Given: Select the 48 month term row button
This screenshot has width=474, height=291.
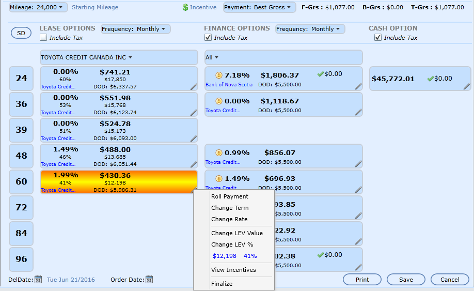Looking at the screenshot, I should (x=21, y=156).
